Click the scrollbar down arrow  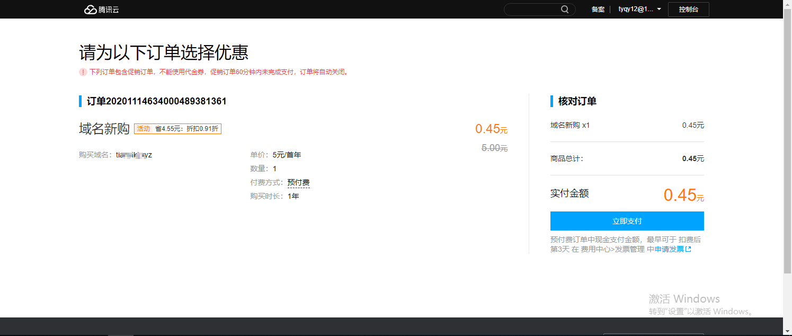pos(788,332)
